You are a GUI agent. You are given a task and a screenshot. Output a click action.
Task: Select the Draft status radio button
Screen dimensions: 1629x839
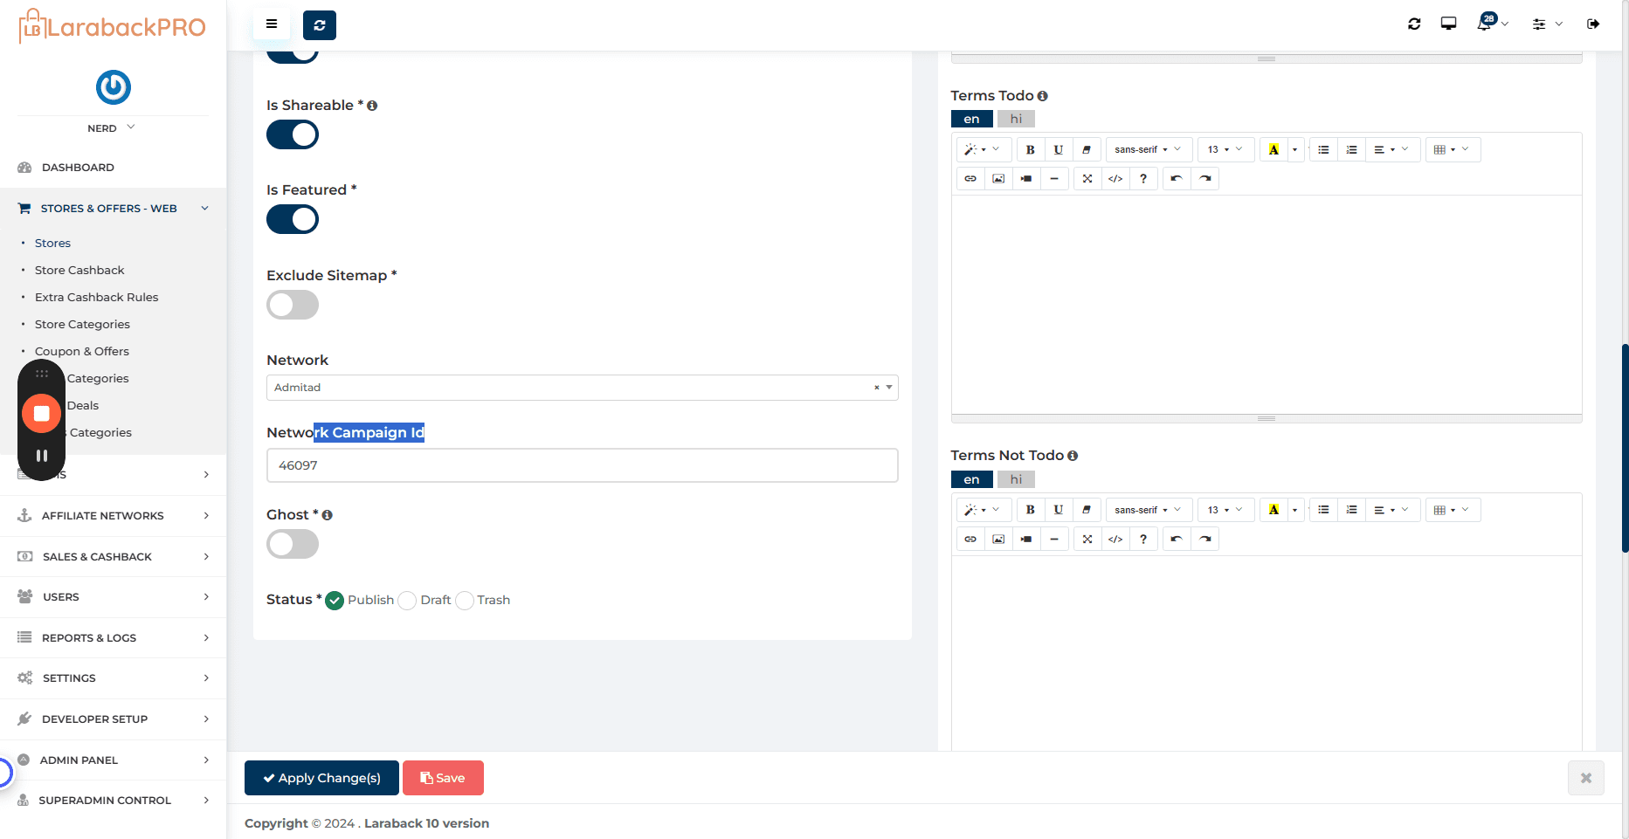click(x=407, y=601)
